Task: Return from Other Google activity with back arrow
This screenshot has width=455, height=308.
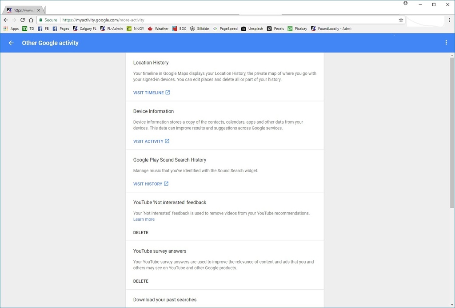Action: click(11, 43)
